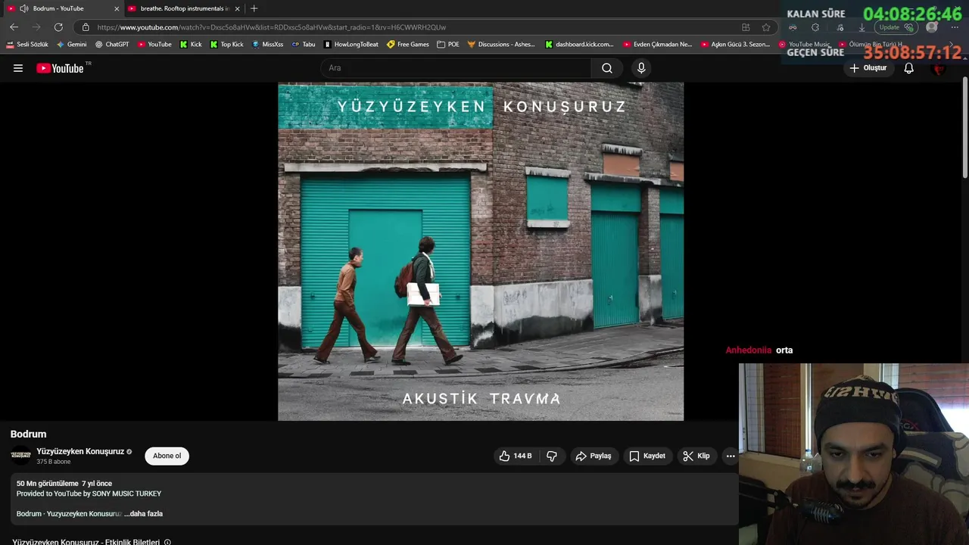Click the page scrollbar thumb

964,127
